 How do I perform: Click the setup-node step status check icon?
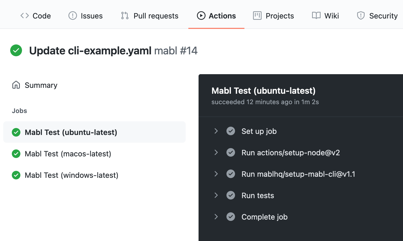coord(231,152)
